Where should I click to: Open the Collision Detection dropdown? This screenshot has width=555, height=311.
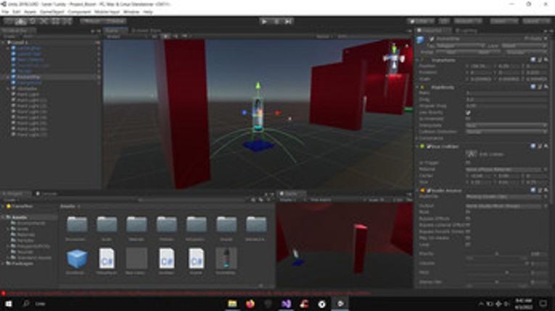(506, 132)
